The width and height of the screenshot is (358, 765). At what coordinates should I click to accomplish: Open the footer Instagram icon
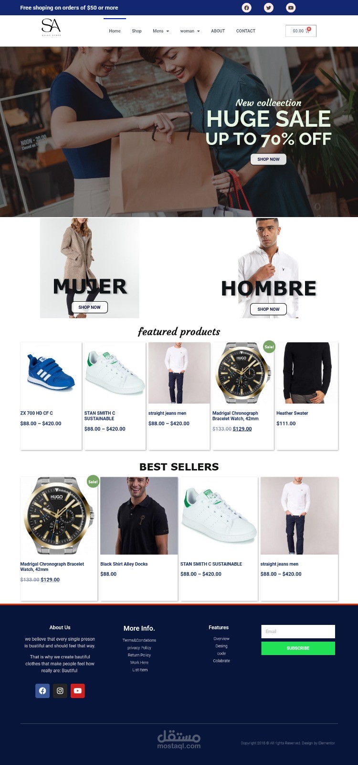coord(60,690)
